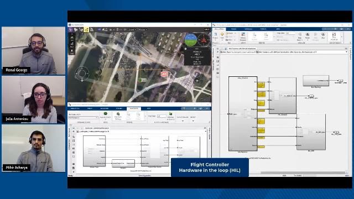Click the Monitor & Tune icon
The width and height of the screenshot is (354, 199).
tap(170, 116)
